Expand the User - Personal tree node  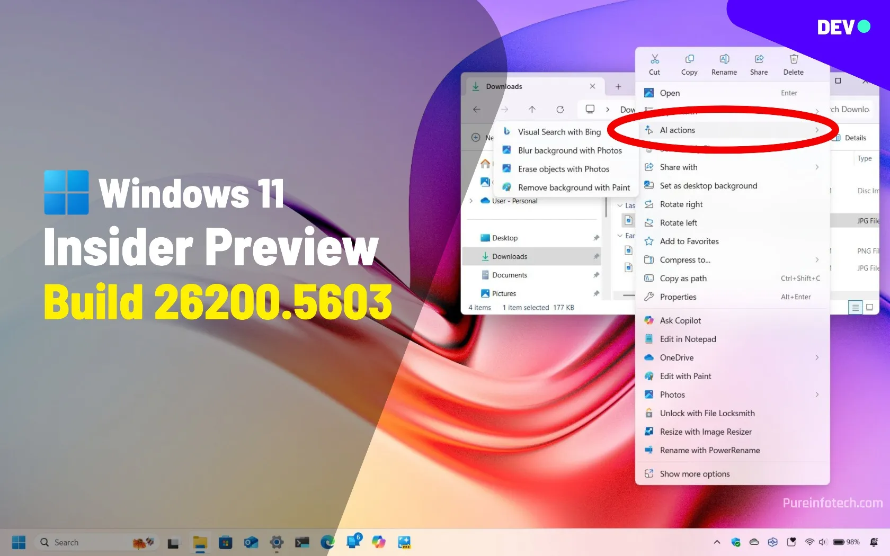click(471, 201)
